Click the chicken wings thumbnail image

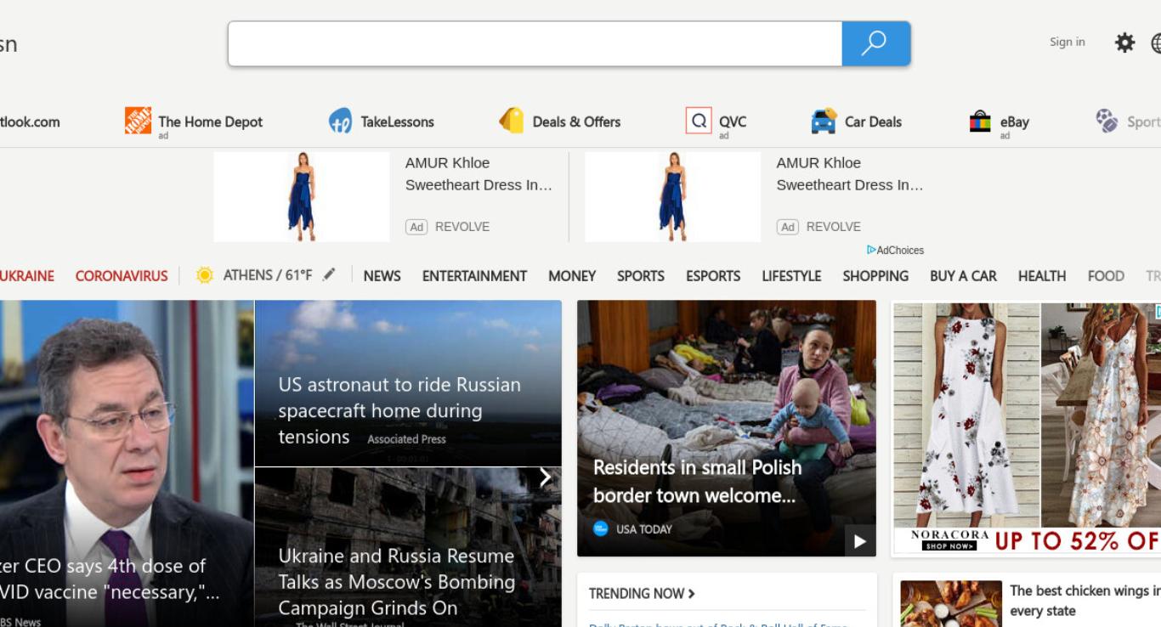tap(951, 604)
